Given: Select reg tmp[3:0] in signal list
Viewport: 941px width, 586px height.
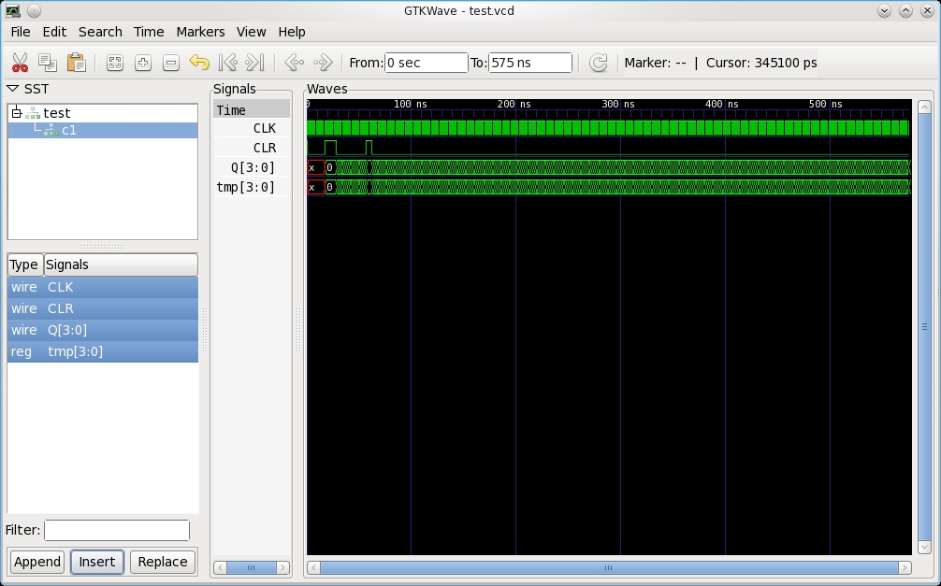Looking at the screenshot, I should pyautogui.click(x=103, y=351).
